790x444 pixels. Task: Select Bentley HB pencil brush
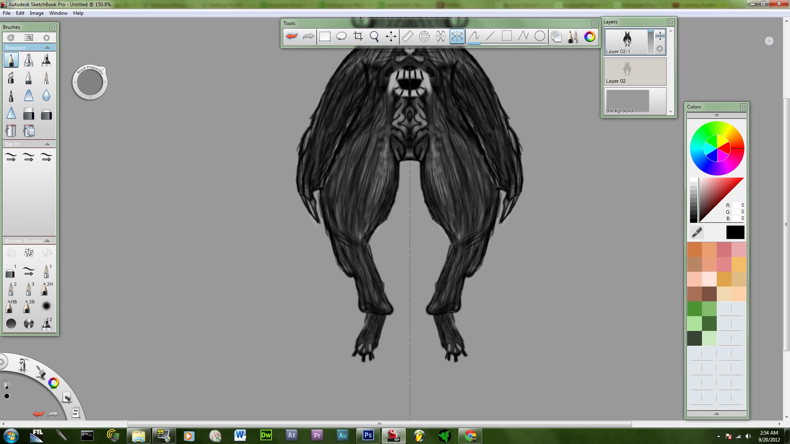11,306
